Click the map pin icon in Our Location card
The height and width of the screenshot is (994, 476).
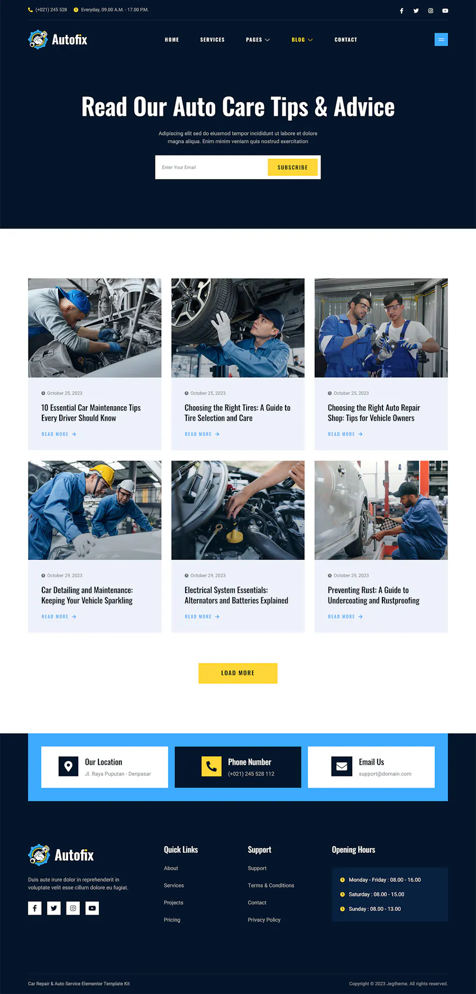click(x=68, y=767)
